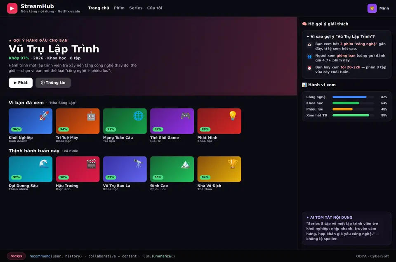Click the light bulb icon on Phát Minh card
The image size is (396, 262).
(x=233, y=116)
